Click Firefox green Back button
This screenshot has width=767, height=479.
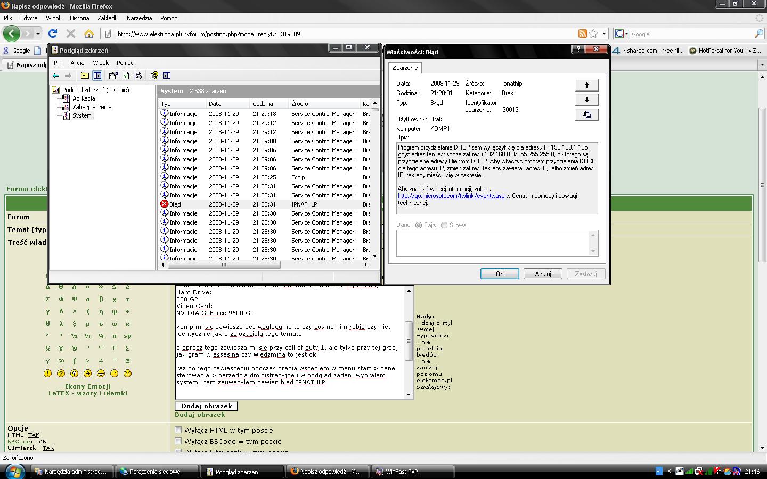pyautogui.click(x=11, y=34)
